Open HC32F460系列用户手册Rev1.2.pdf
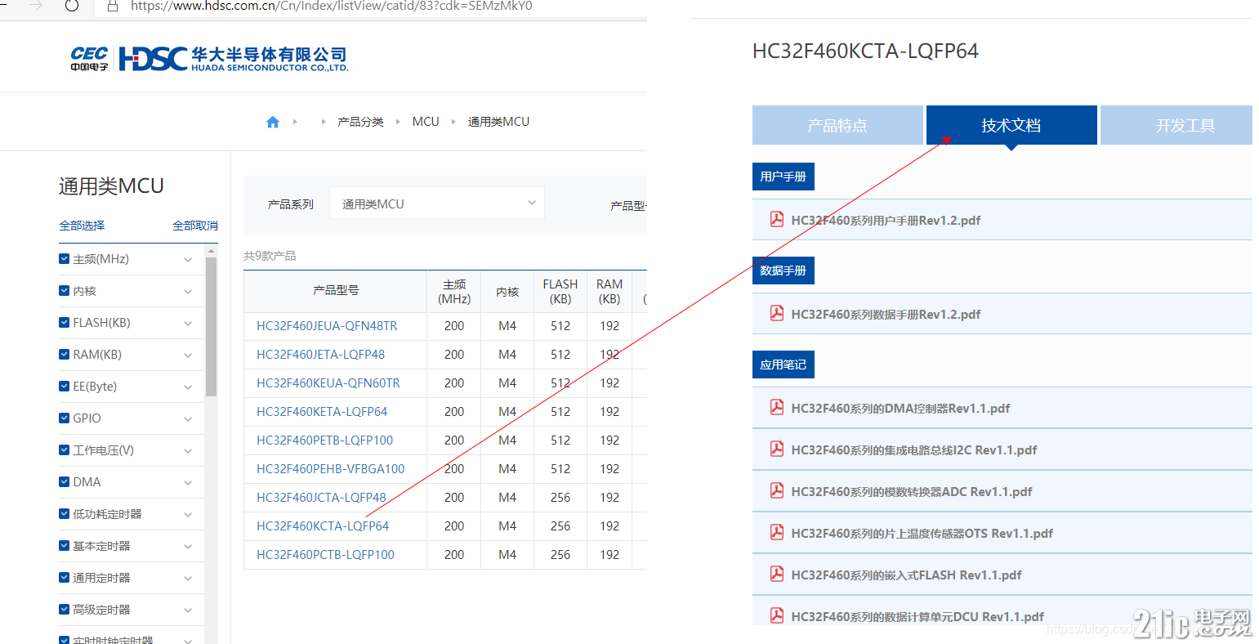Image resolution: width=1259 pixels, height=644 pixels. click(886, 220)
